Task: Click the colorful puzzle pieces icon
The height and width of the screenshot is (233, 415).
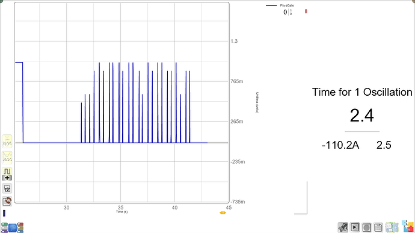Action: [408, 226]
